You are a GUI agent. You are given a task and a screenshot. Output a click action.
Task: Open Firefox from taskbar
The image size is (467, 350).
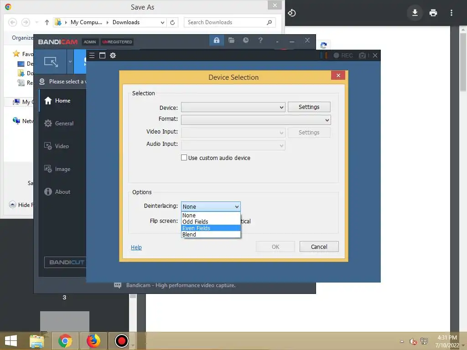pos(93,341)
